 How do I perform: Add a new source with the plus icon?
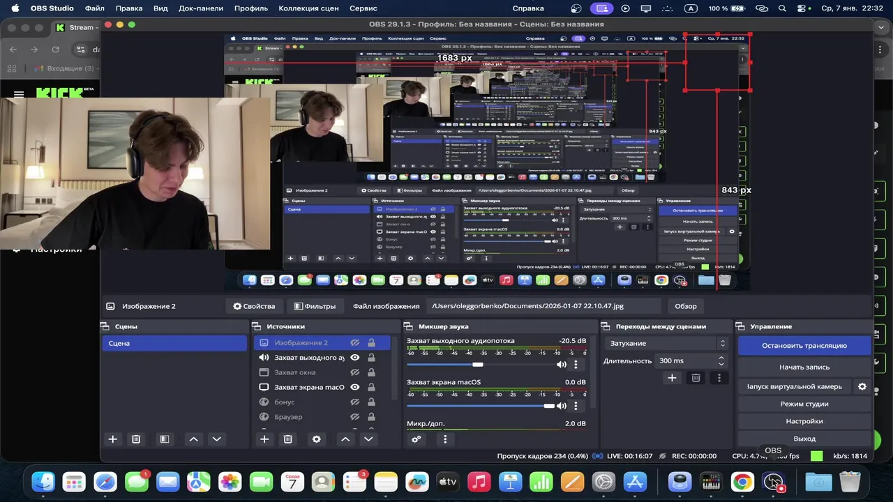[264, 439]
